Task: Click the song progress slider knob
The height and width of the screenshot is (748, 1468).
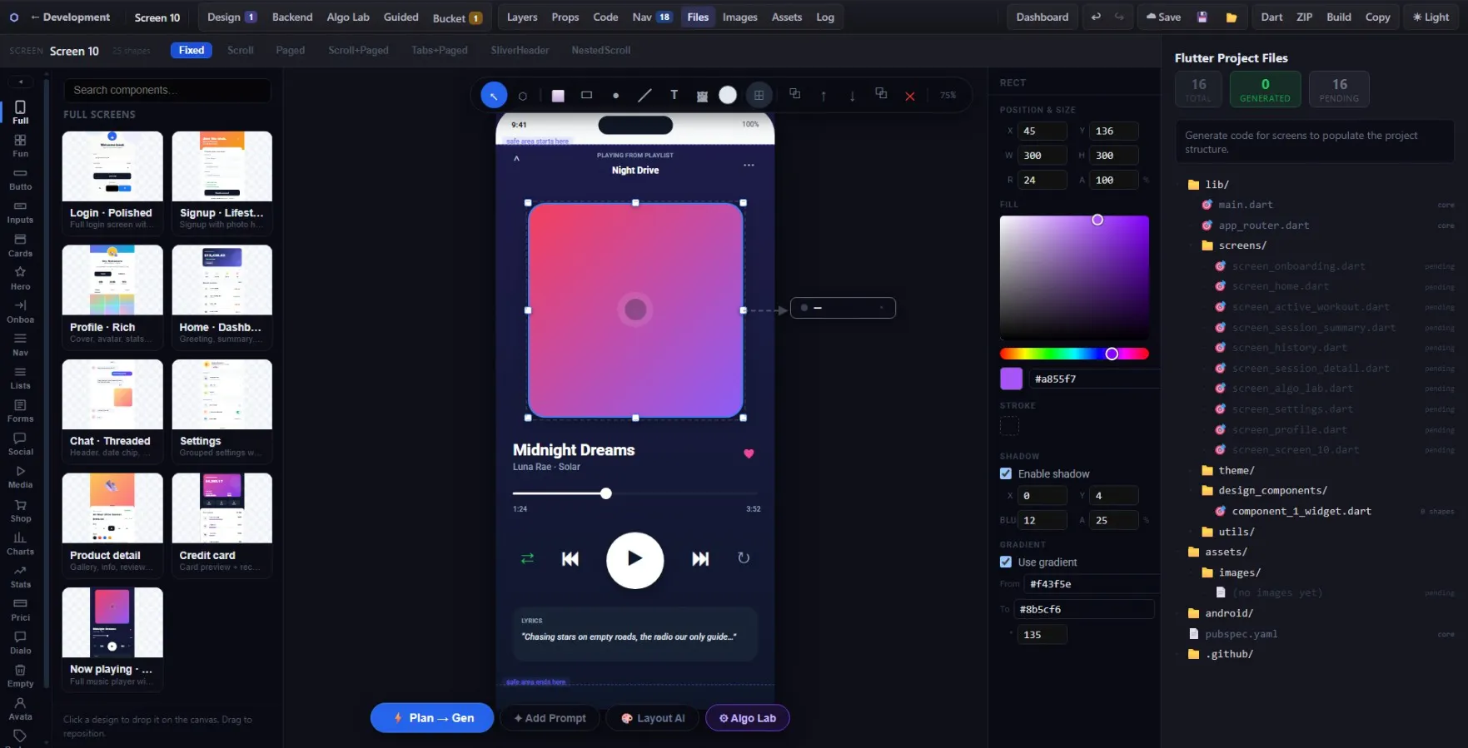Action: [606, 493]
